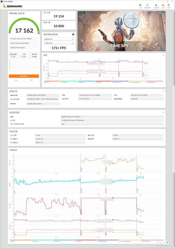The image size is (175, 249).
Task: Click the green check next to GPU #1
Action: [x=17, y=95]
